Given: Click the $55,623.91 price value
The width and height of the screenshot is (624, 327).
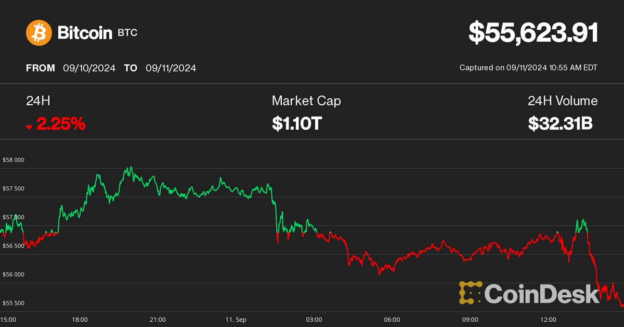Looking at the screenshot, I should click(x=533, y=33).
